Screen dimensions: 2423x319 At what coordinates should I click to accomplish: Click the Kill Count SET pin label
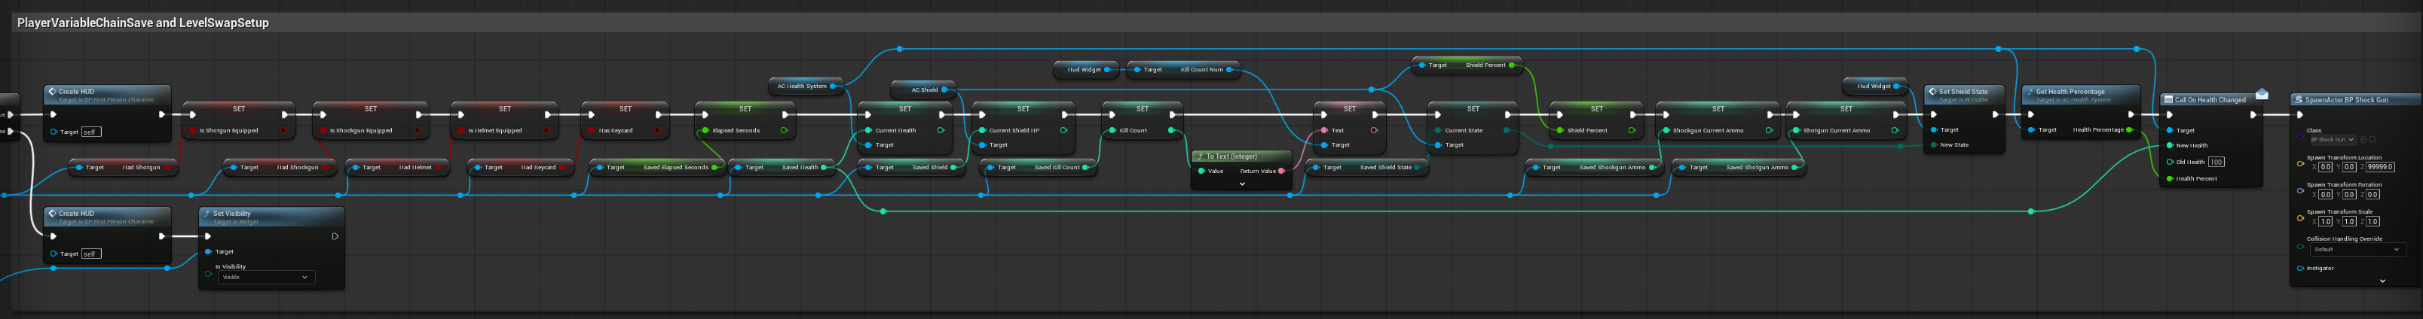1133,130
